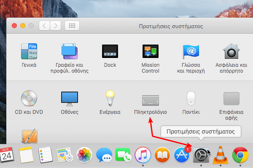Open Calendar from the Dock
The image size is (253, 168).
point(7,155)
